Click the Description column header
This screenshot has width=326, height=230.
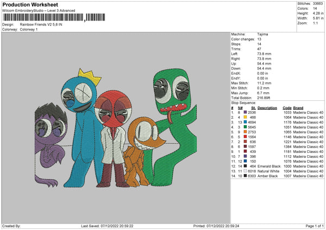pyautogui.click(x=267, y=107)
